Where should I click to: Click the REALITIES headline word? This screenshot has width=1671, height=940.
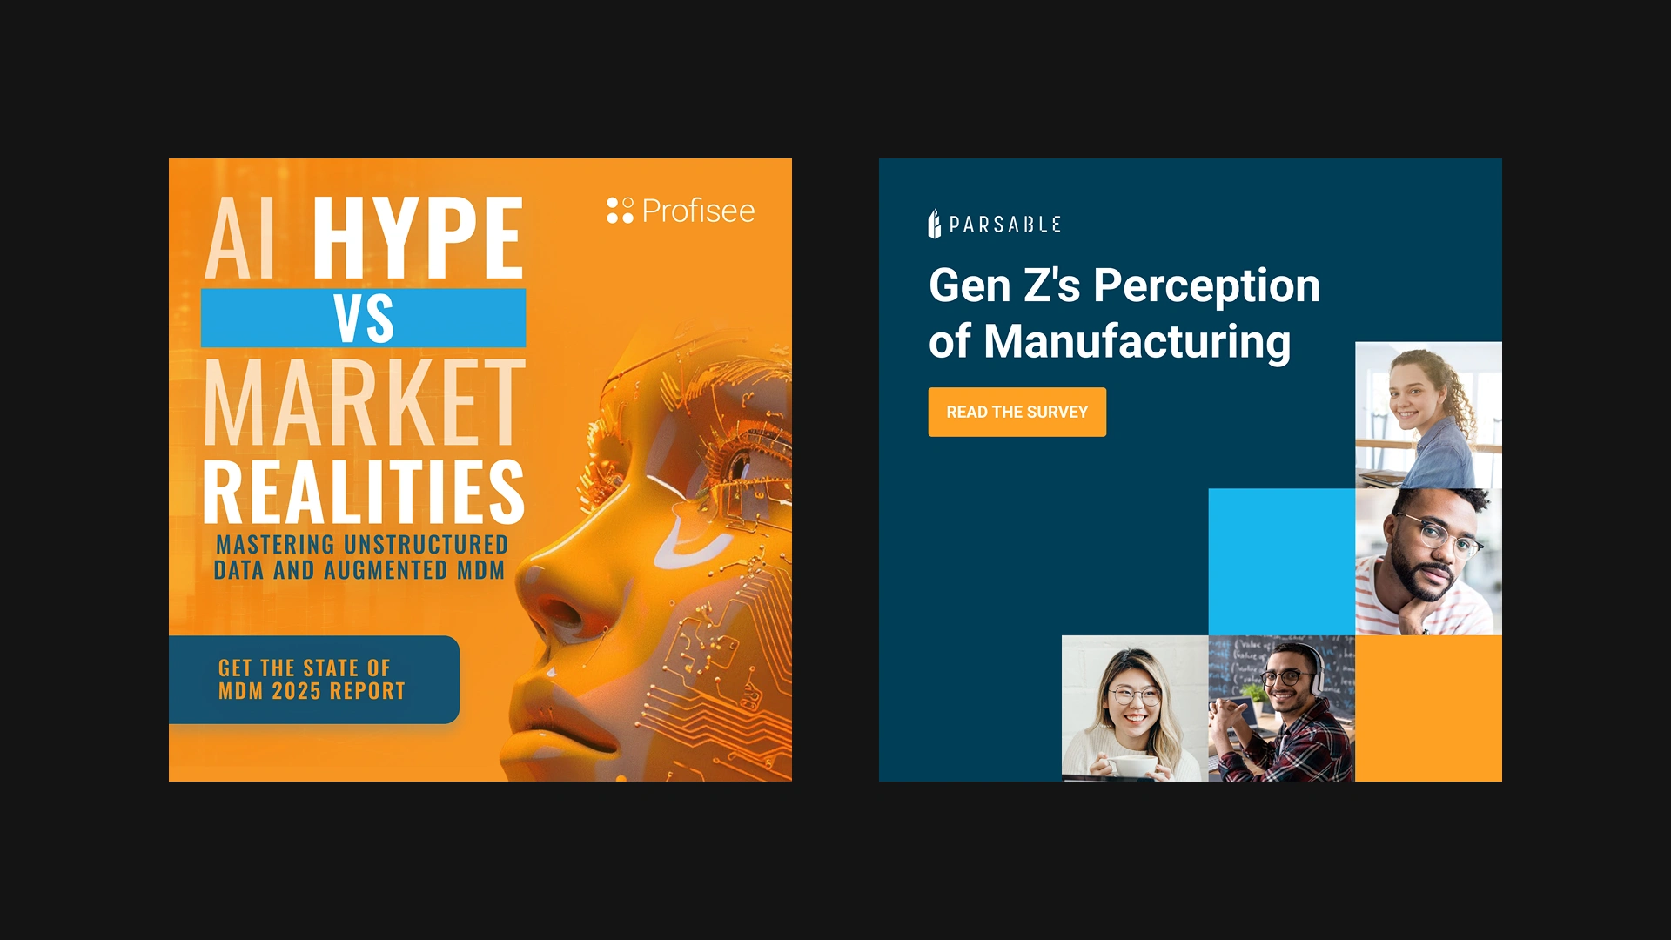(x=364, y=492)
